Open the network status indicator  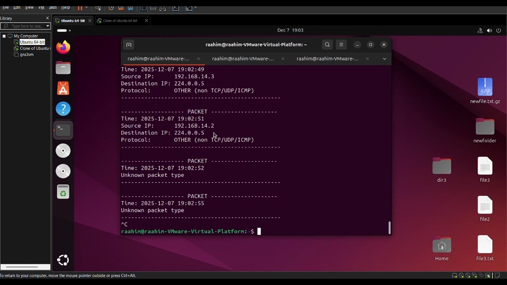click(480, 30)
